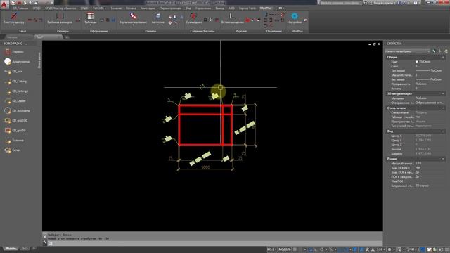Image resolution: width=450 pixels, height=253 pixels.
Task: Select the Текст по центру tool
Action: 14,18
